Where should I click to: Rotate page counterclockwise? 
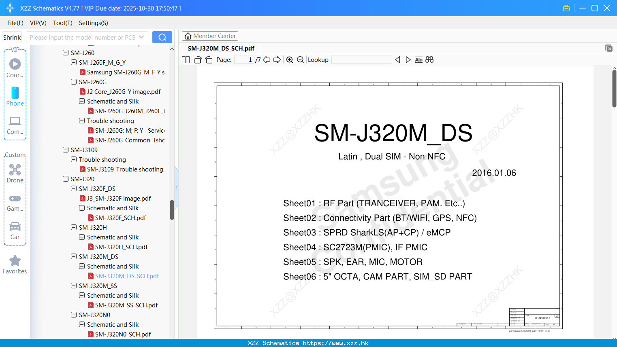tap(198, 59)
